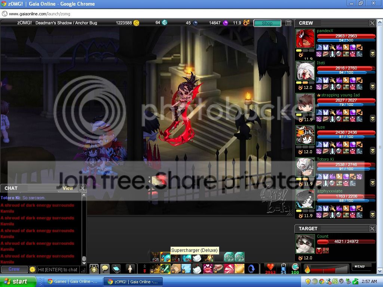Open the View dropdown in chat panel
This screenshot has width=383, height=287.
click(68, 188)
